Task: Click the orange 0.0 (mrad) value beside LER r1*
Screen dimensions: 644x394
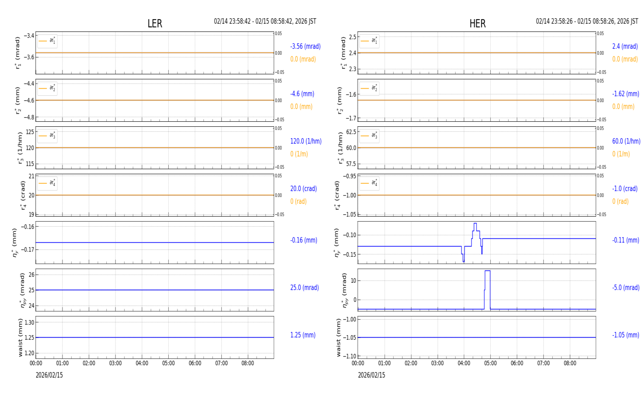Action: click(x=303, y=59)
